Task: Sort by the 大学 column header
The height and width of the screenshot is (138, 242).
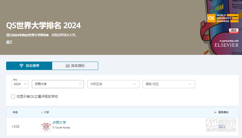Action: click(45, 112)
